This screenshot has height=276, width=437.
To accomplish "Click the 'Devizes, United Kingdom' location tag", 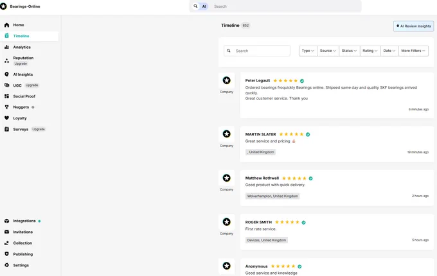I will [x=267, y=240].
